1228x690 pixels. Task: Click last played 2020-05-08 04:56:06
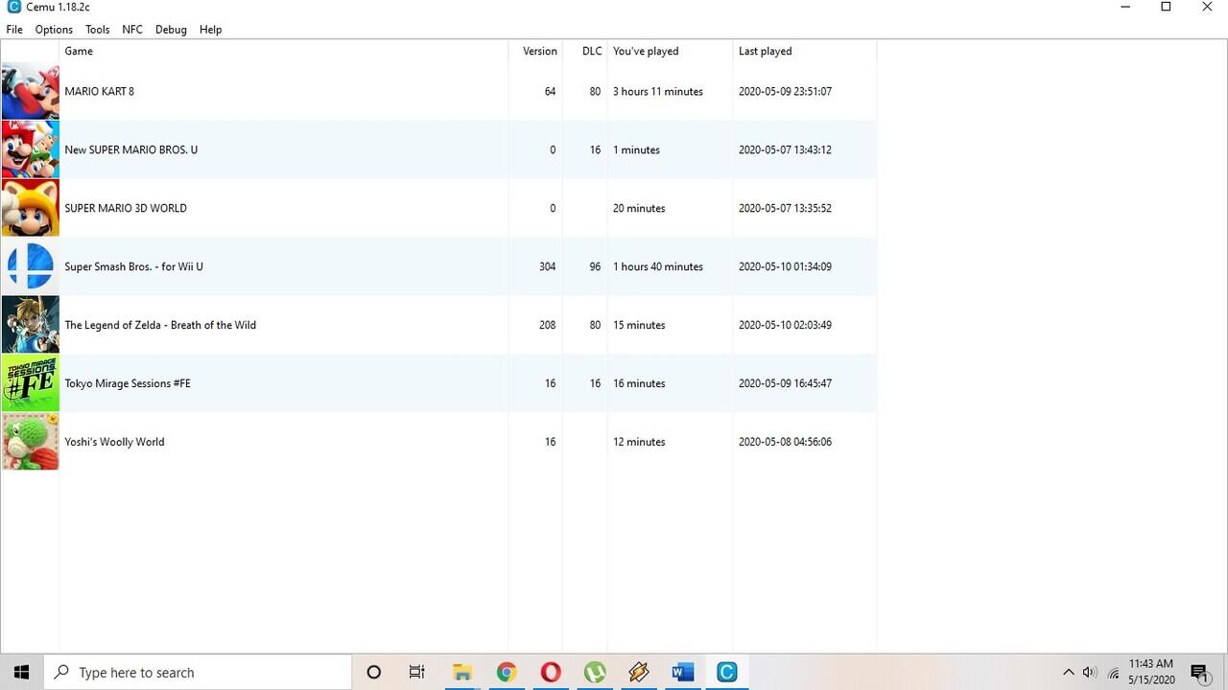[785, 443]
